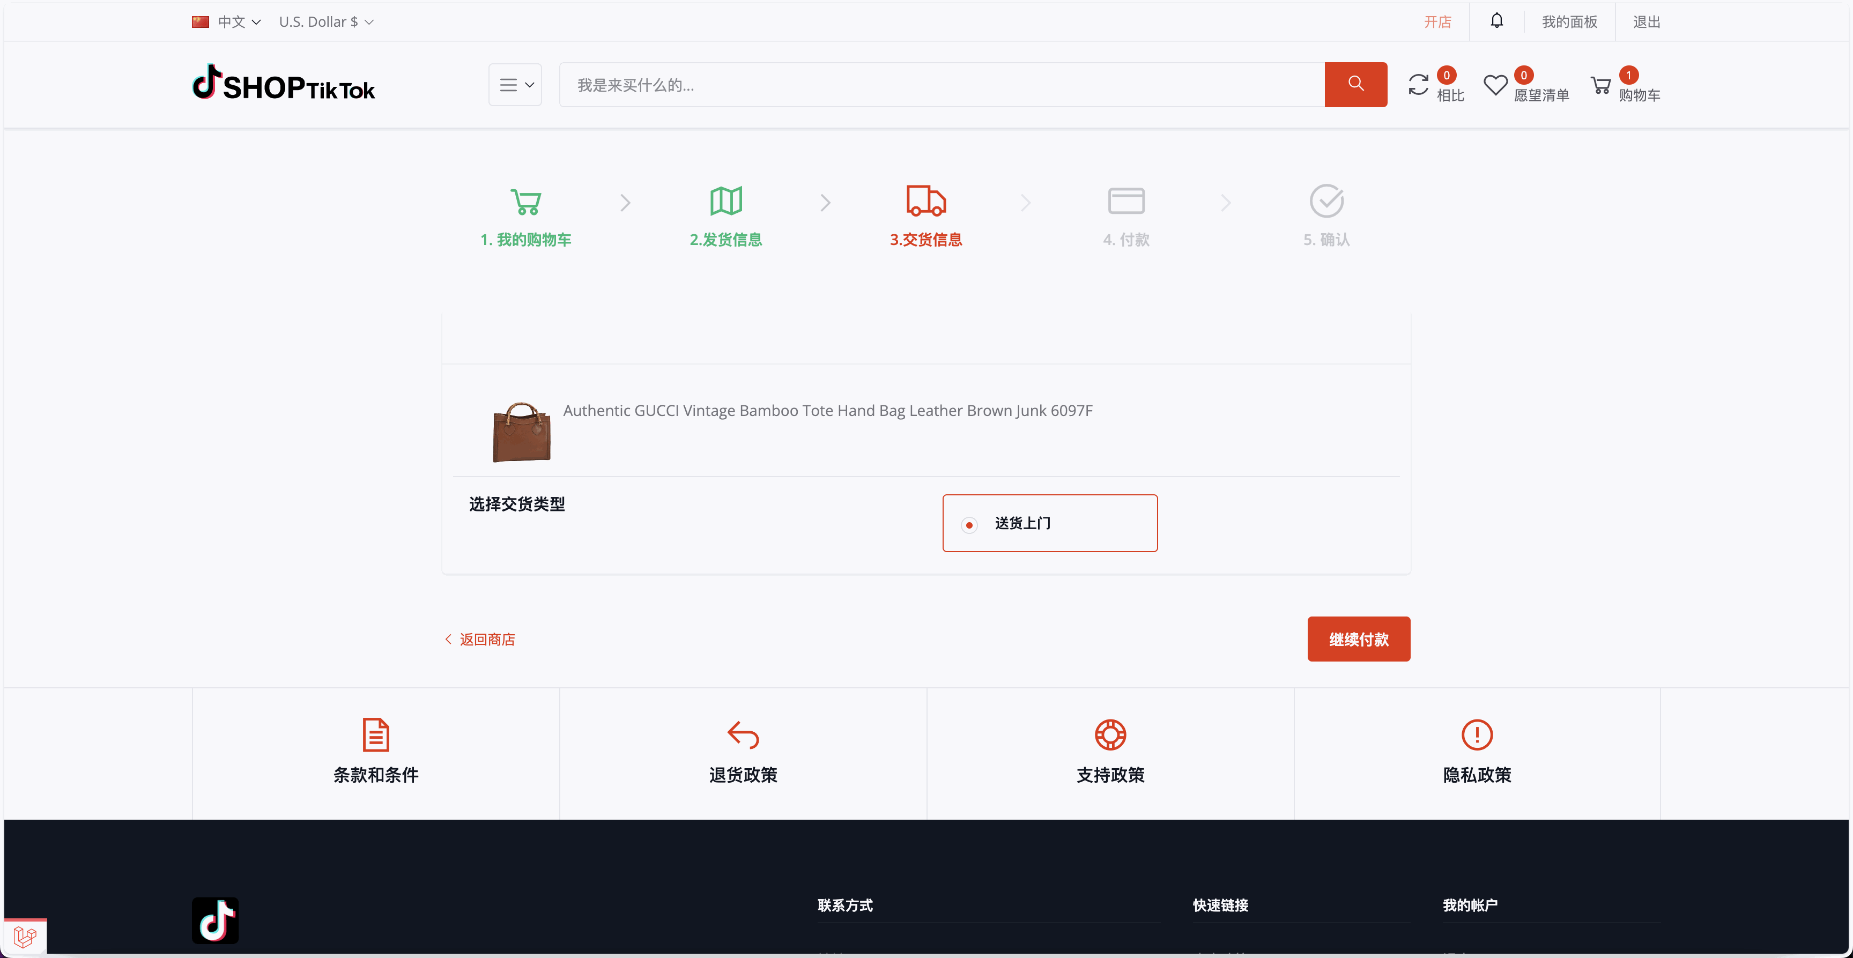Open the shopping cart icon in header
Screen dimensions: 1853x958
point(1600,85)
